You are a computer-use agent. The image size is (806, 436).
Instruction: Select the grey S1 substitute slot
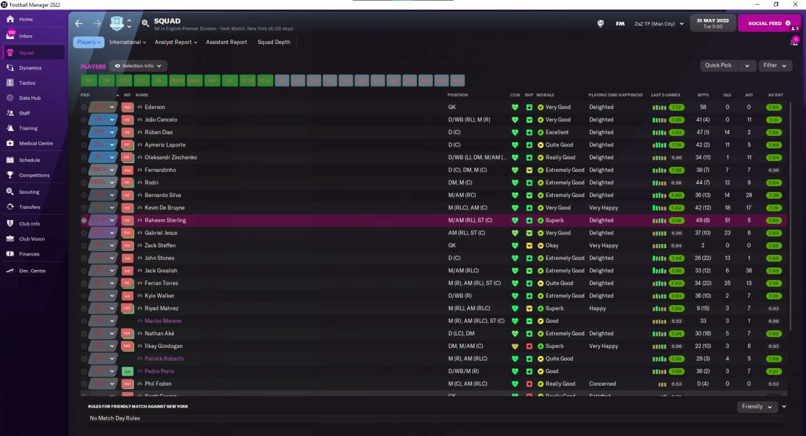click(x=283, y=81)
